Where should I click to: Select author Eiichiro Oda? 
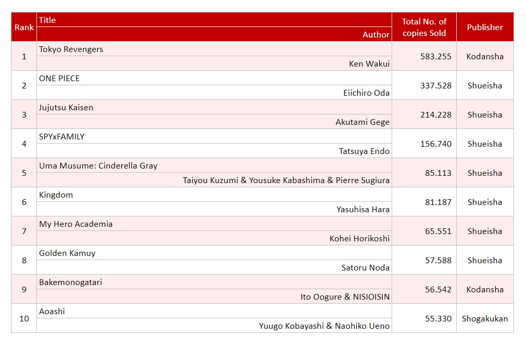pos(214,93)
